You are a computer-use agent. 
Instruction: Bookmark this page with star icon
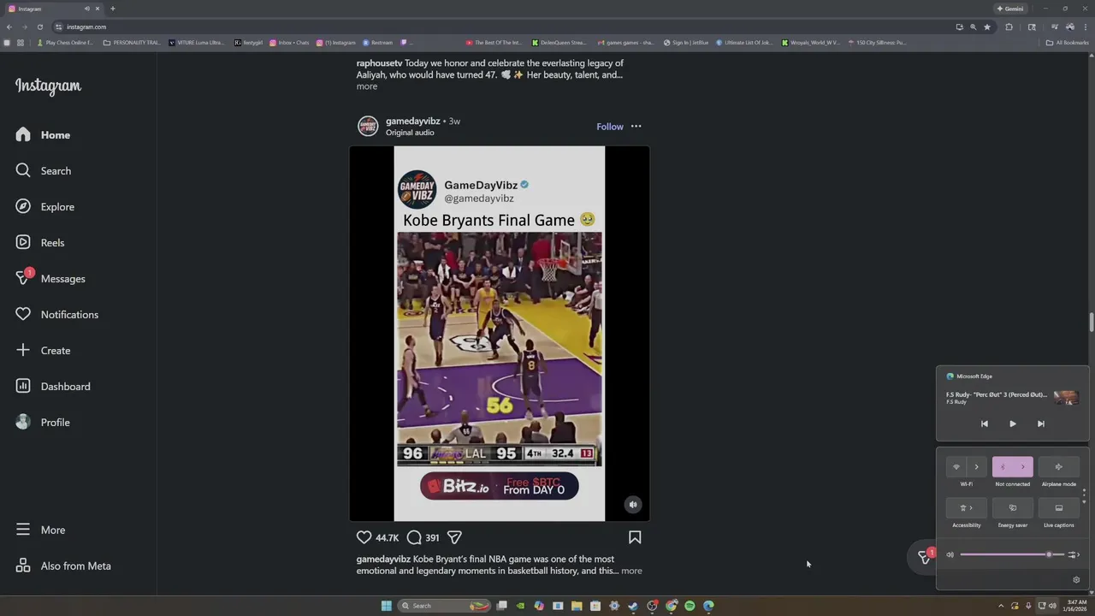pyautogui.click(x=987, y=27)
